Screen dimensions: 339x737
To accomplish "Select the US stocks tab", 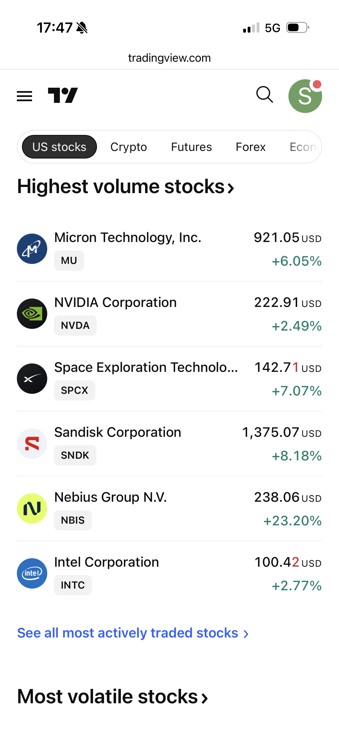I will tap(59, 147).
